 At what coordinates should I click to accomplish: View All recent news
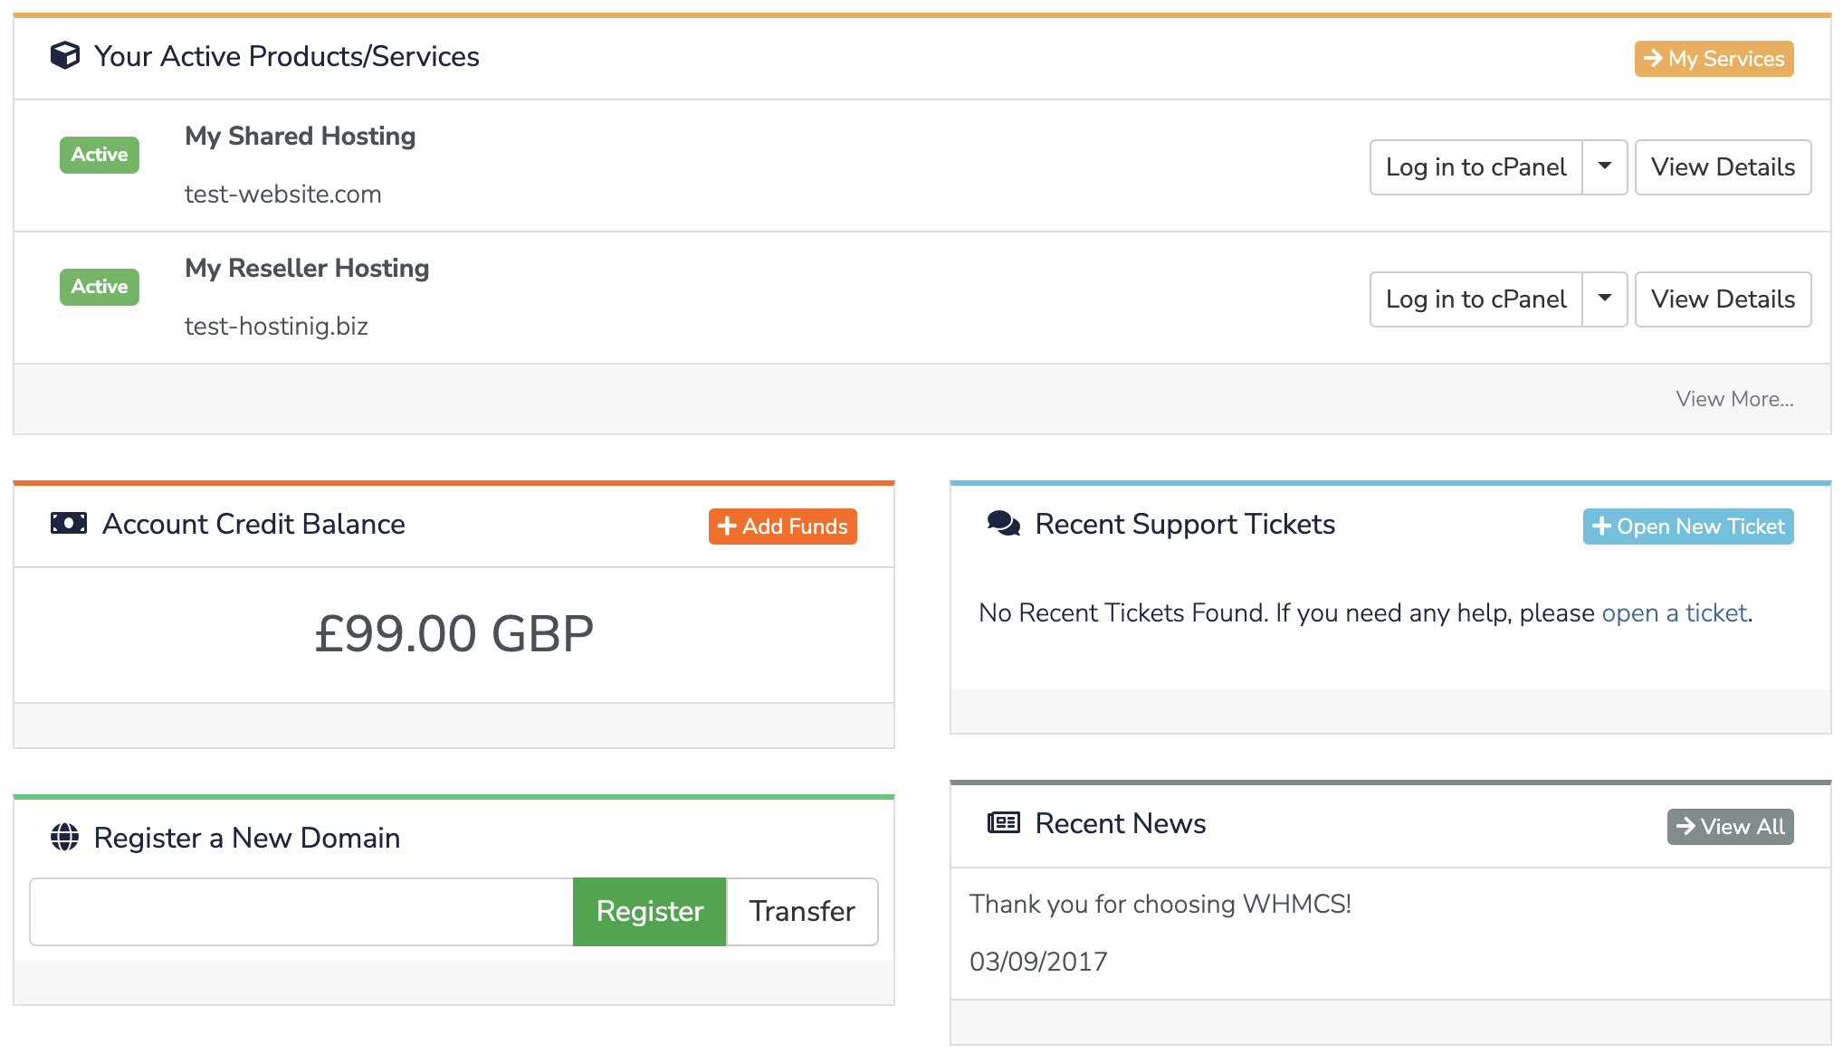click(1730, 827)
